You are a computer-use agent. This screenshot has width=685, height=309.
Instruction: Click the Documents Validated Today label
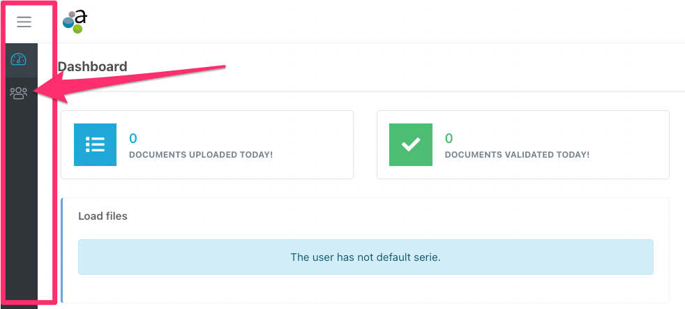click(x=518, y=155)
